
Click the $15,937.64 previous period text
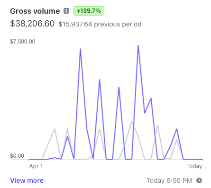(100, 24)
